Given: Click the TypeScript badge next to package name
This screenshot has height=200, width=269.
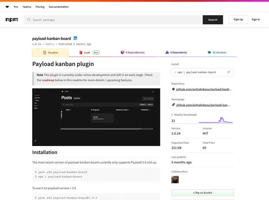Looking at the screenshot, I should [x=75, y=38].
